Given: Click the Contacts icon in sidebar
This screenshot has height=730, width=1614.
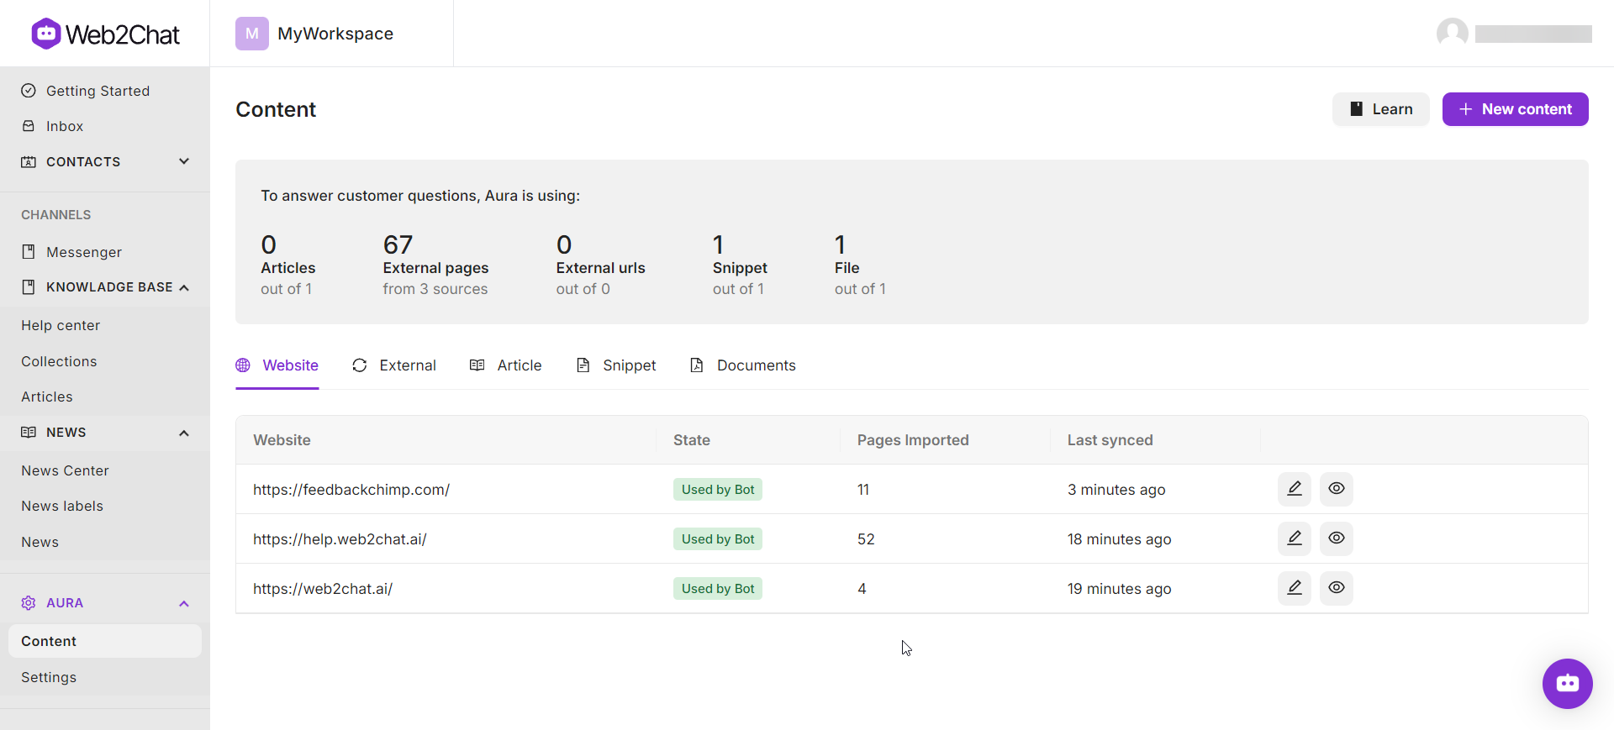Looking at the screenshot, I should [29, 161].
